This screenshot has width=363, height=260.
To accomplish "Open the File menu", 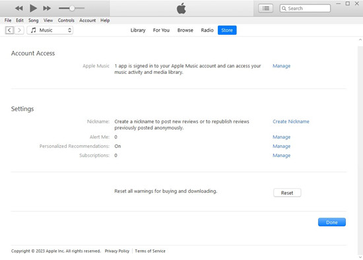I will (8, 20).
